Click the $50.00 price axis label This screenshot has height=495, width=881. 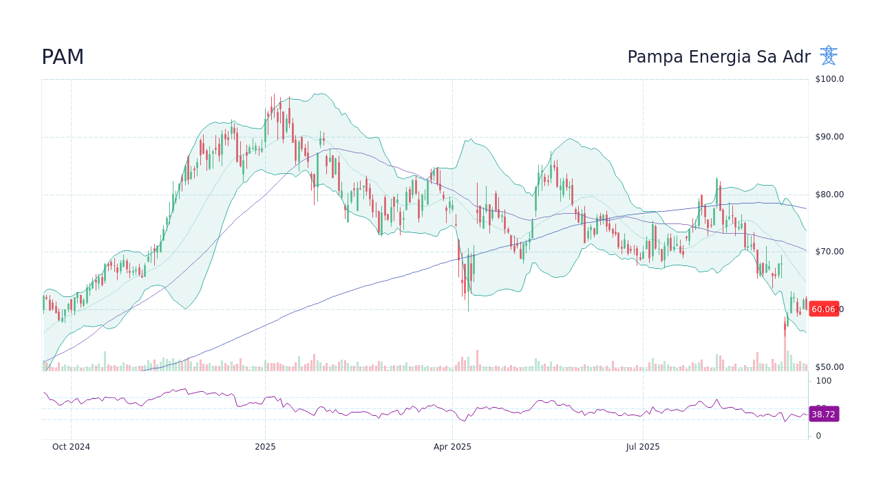(829, 366)
